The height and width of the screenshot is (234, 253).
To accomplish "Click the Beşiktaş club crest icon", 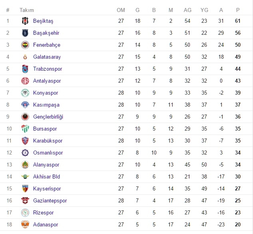I will pyautogui.click(x=25, y=21).
